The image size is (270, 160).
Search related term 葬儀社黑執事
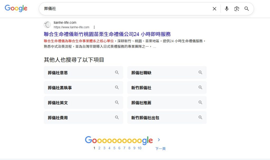84,88
